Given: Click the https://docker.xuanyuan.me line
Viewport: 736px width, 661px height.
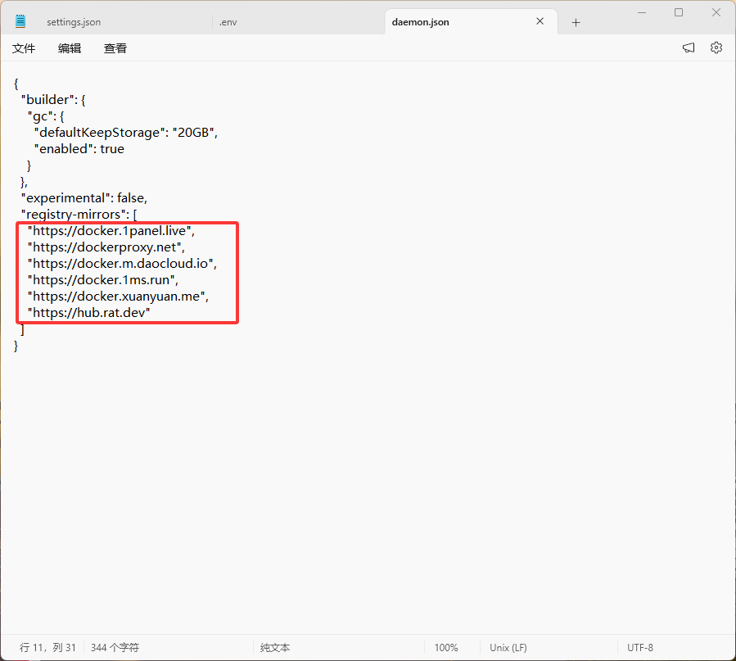Looking at the screenshot, I should click(118, 297).
